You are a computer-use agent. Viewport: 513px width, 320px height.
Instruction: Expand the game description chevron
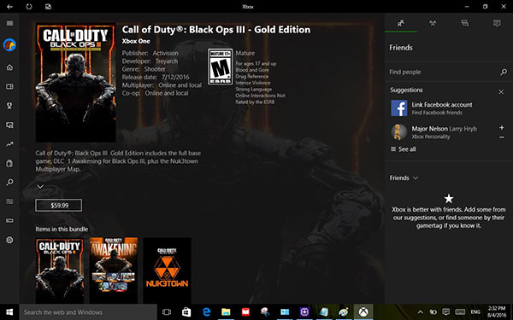pyautogui.click(x=40, y=186)
